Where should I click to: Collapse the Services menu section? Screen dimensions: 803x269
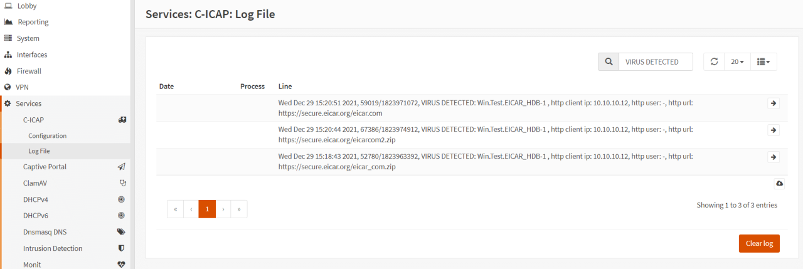[x=29, y=103]
